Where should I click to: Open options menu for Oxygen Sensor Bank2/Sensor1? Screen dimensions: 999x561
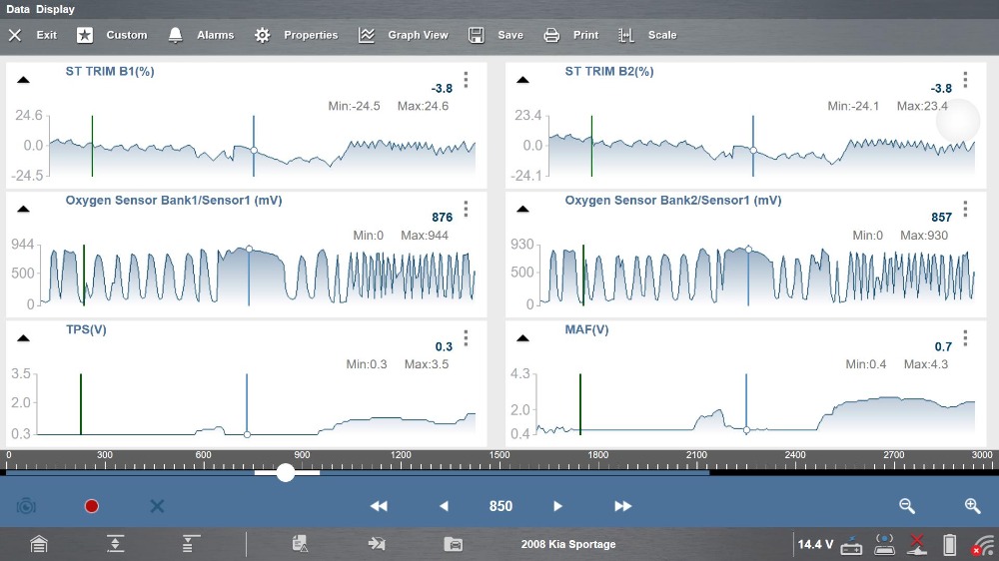coord(965,209)
